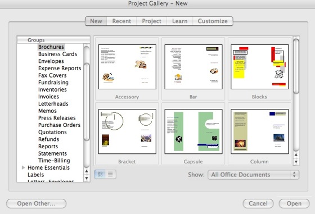Click the Groups list scroll down arrow
This screenshot has height=214, width=315.
tap(87, 178)
